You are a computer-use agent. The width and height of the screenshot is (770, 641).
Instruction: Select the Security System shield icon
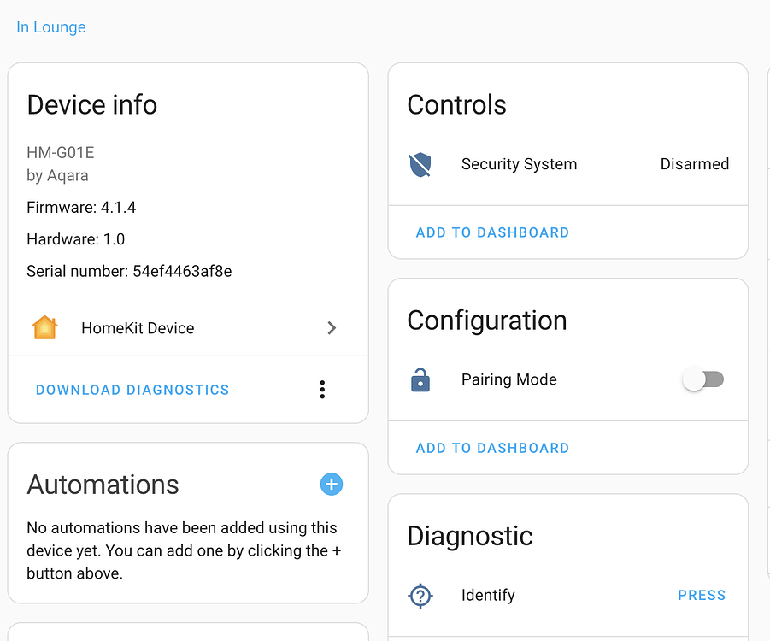[x=420, y=164]
